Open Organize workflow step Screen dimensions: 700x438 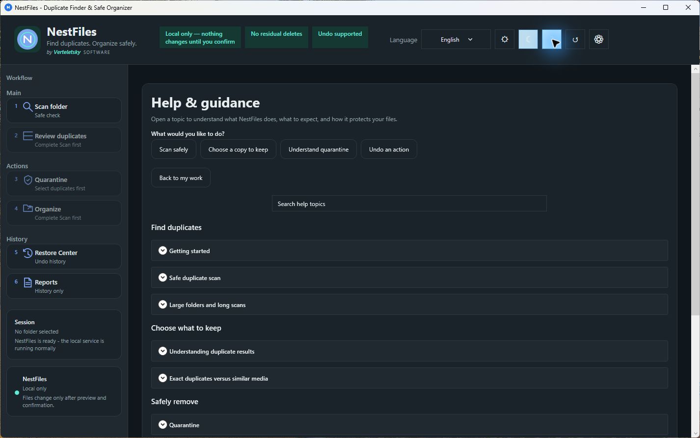64,213
